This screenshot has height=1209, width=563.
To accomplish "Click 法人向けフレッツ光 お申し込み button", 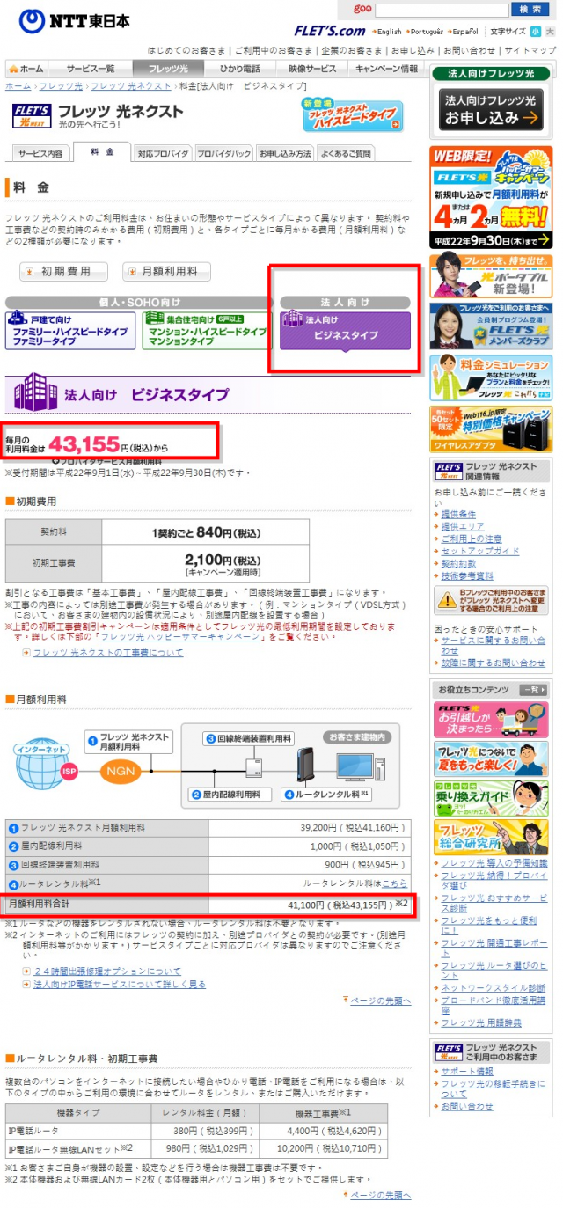I will tap(492, 109).
